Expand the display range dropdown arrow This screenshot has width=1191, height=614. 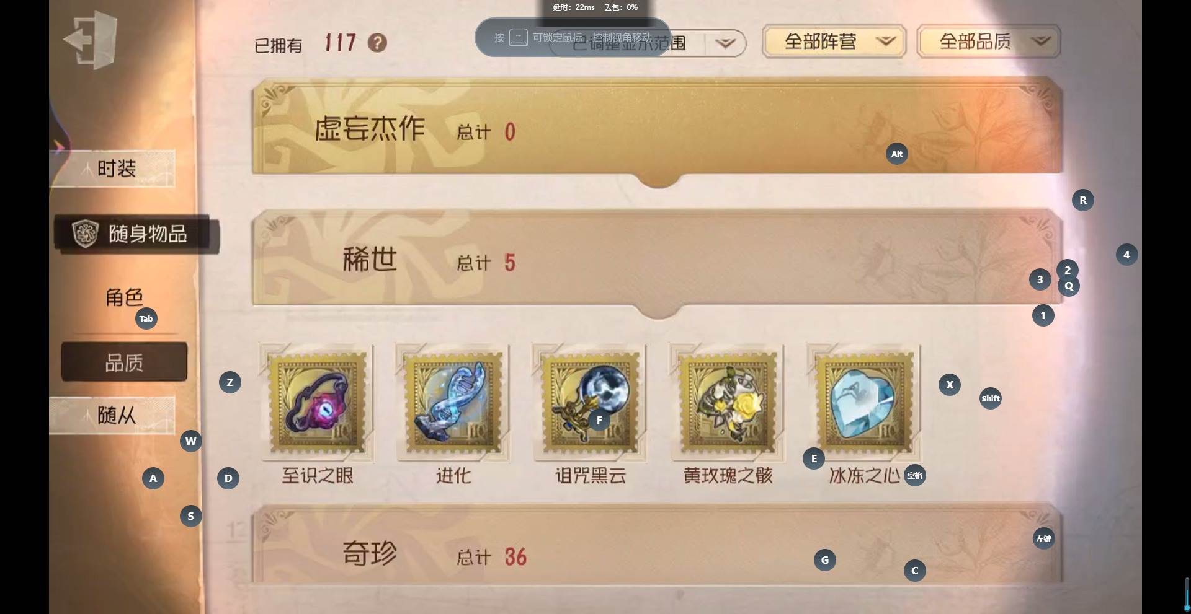725,43
